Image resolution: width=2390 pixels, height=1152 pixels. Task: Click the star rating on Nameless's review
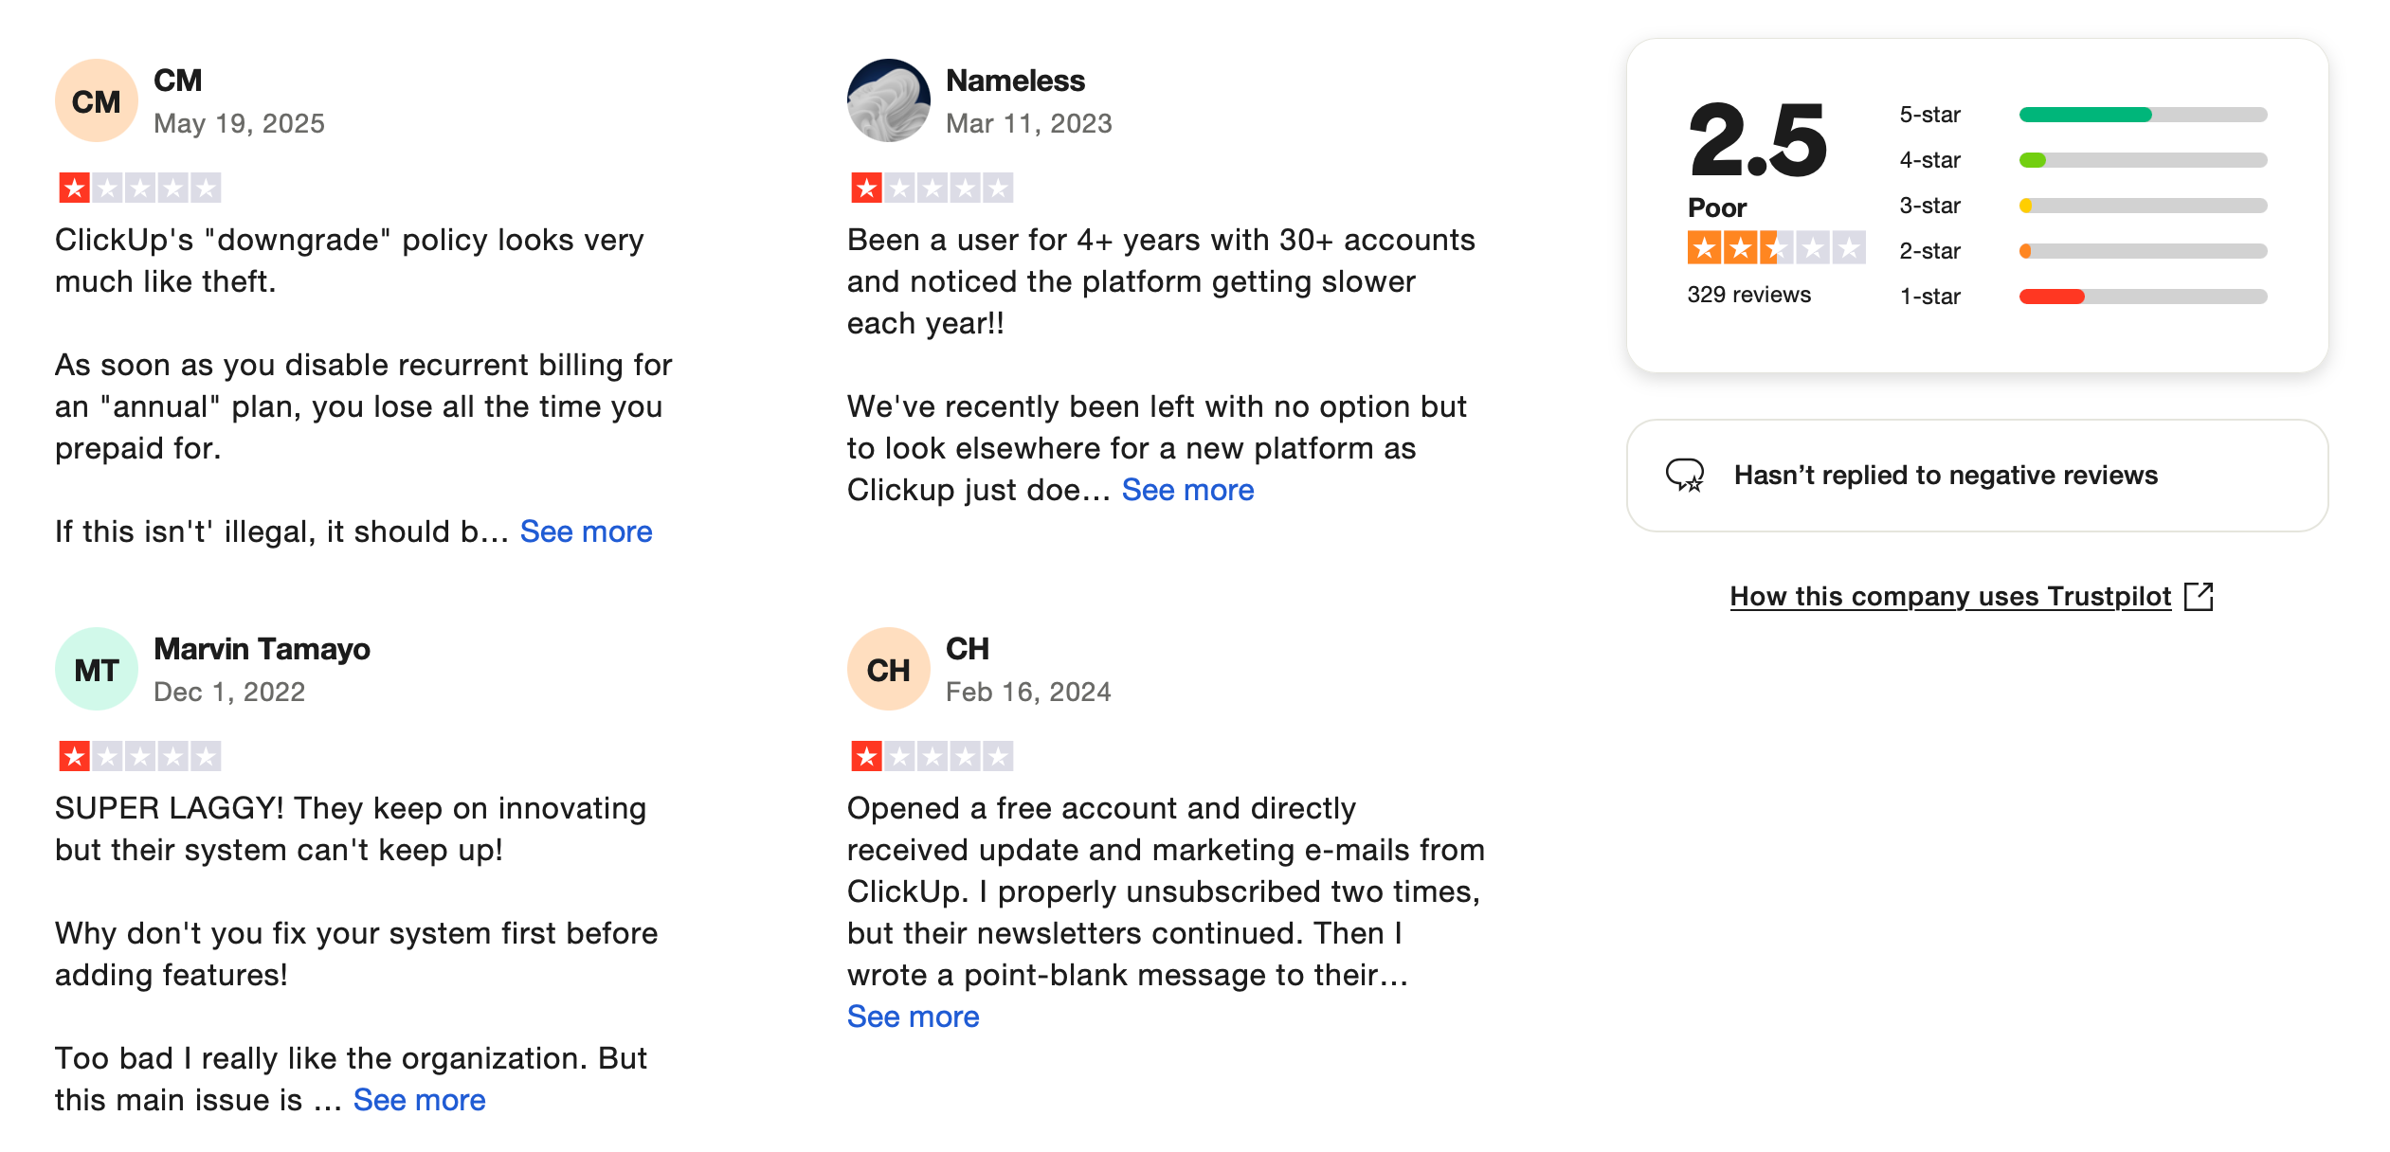tap(932, 188)
